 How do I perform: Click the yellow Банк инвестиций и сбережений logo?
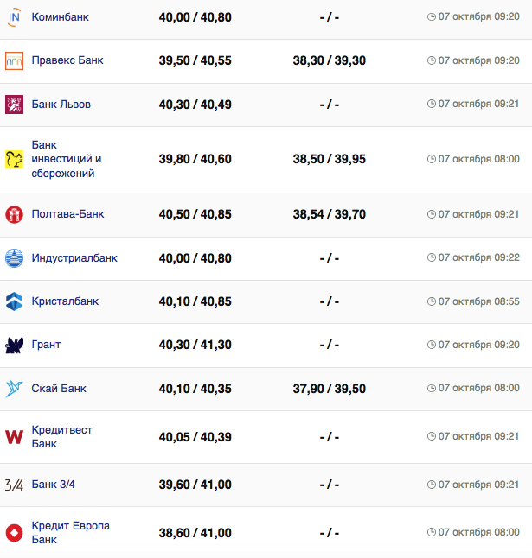(14, 159)
